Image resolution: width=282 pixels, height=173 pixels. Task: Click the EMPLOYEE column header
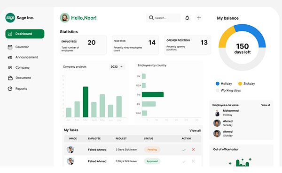tap(94, 138)
